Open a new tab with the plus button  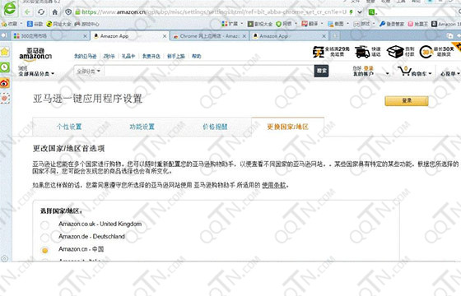(335, 36)
